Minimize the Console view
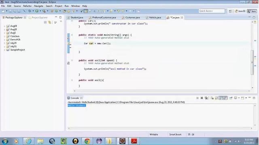The image size is (259, 145). (250, 98)
